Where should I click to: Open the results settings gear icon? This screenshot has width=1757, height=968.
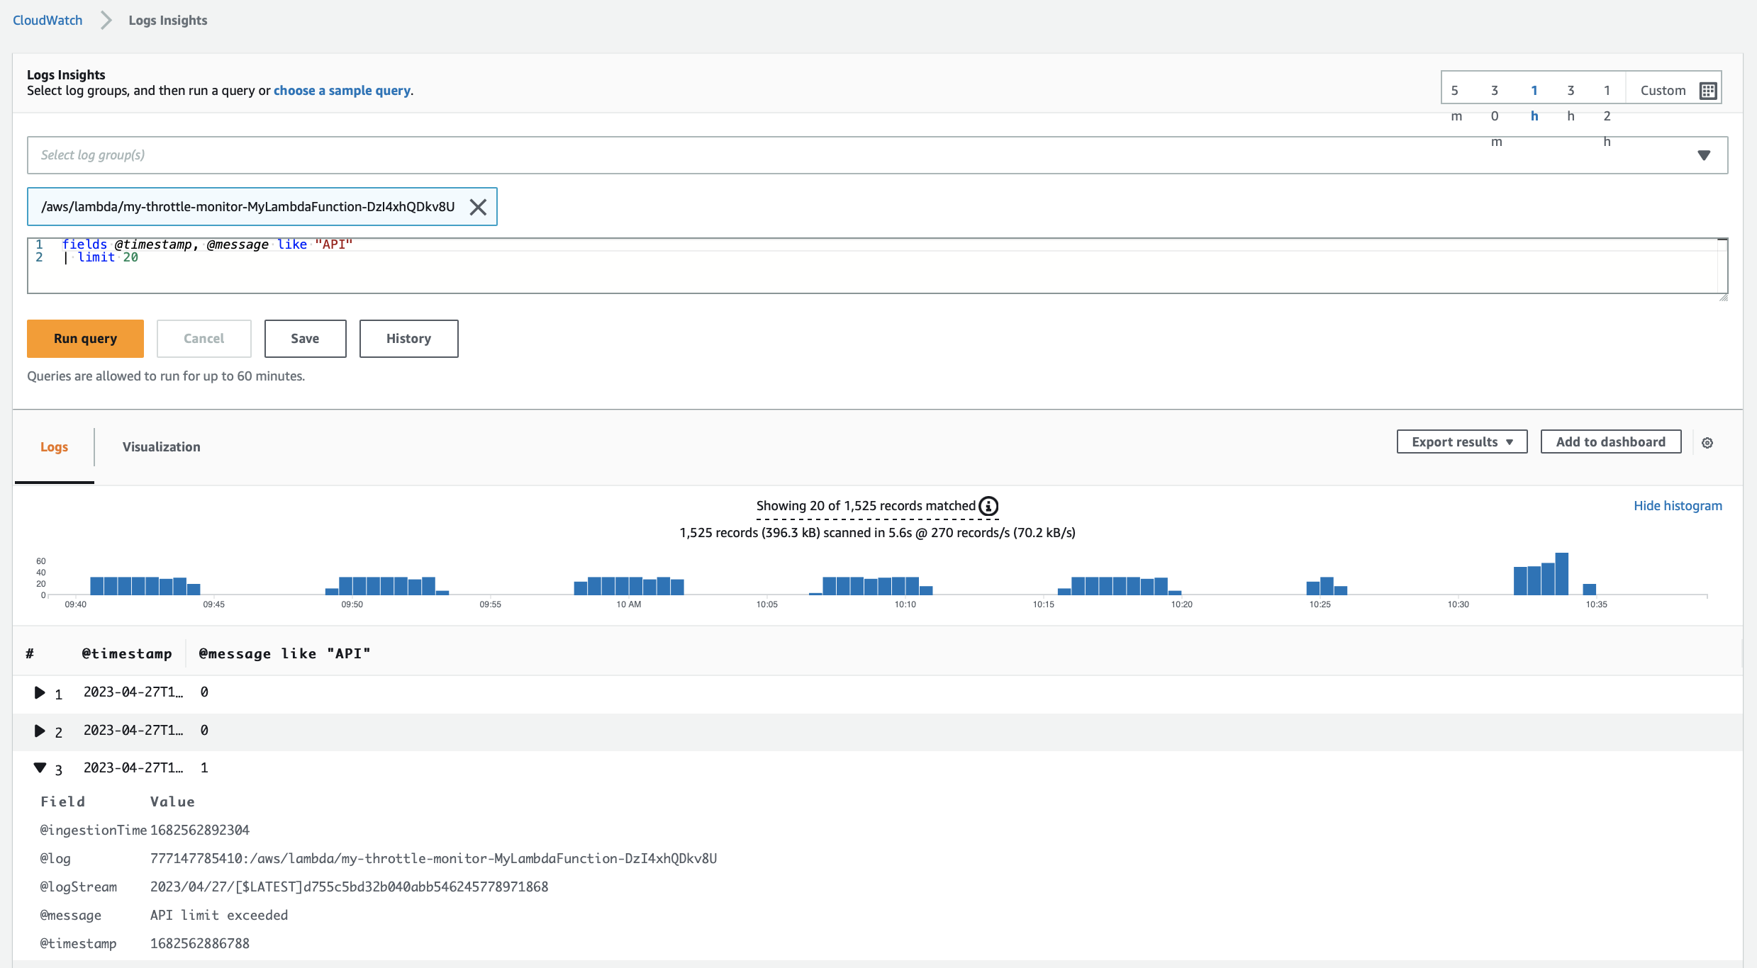point(1707,443)
